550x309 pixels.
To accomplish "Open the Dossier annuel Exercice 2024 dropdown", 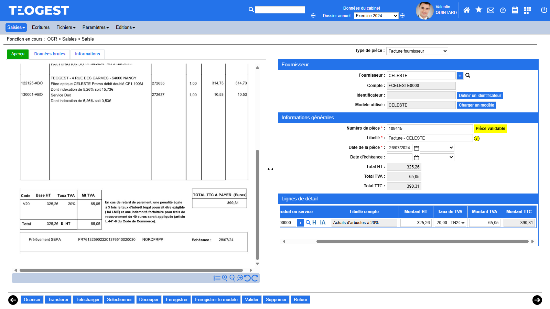I will (x=376, y=16).
